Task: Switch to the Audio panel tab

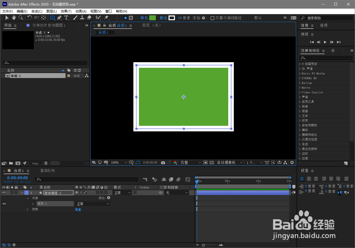Action: (324, 25)
